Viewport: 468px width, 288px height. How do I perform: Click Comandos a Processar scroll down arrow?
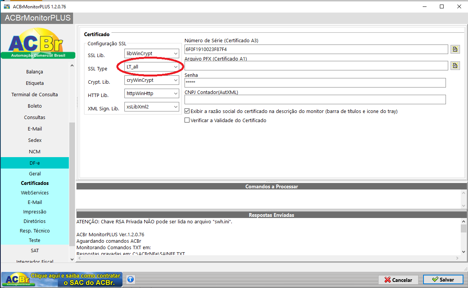click(463, 205)
